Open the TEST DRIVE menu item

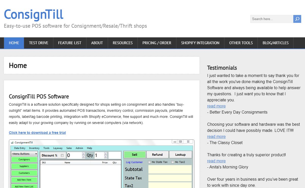(39, 43)
